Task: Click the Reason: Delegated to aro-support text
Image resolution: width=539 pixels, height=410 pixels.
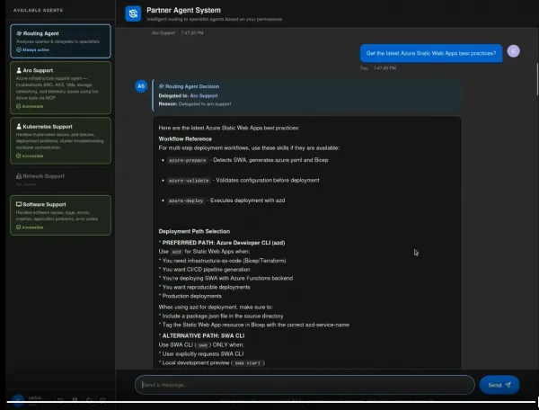Action: (x=195, y=104)
